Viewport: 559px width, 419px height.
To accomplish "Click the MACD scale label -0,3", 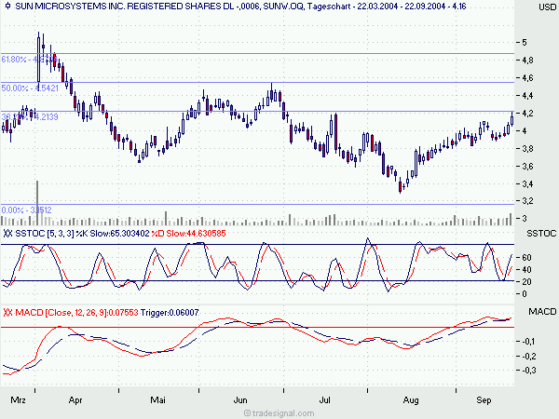I will pos(528,371).
